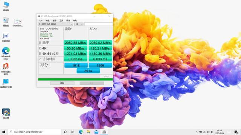
Task: Click battery icon in system tray
Action: click(x=201, y=132)
